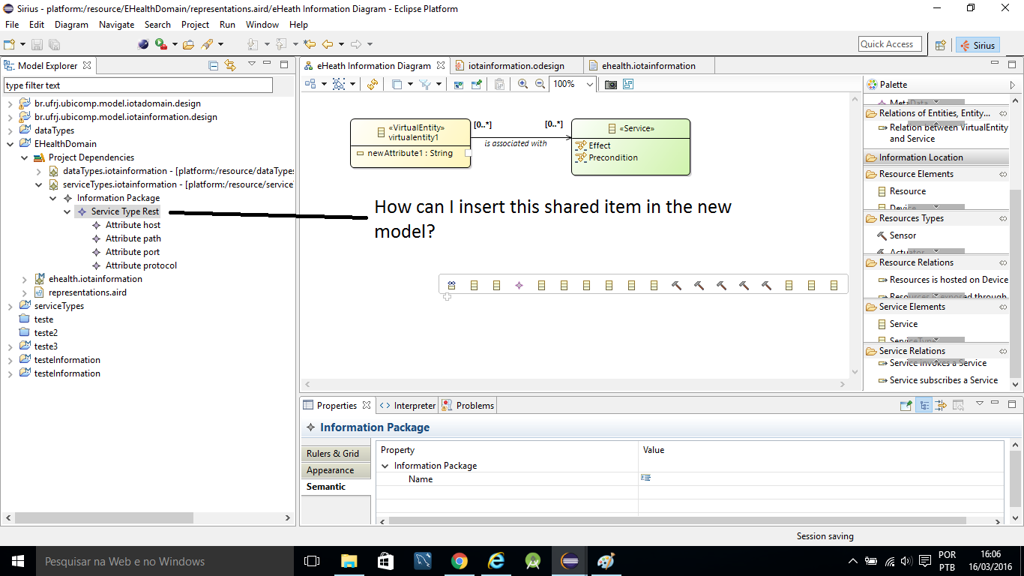Switch to the iotainformation.odesign tab
Viewport: 1024px width, 576px height.
pyautogui.click(x=515, y=66)
